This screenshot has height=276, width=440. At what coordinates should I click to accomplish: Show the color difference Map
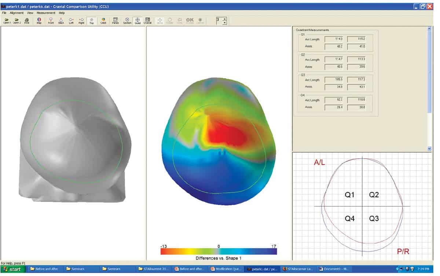pyautogui.click(x=39, y=20)
